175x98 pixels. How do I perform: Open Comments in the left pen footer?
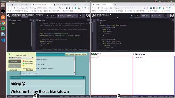pyautogui.click(x=22, y=96)
